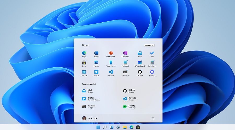Open File Explorer on taskbar
The image size is (235, 130).
point(125,127)
